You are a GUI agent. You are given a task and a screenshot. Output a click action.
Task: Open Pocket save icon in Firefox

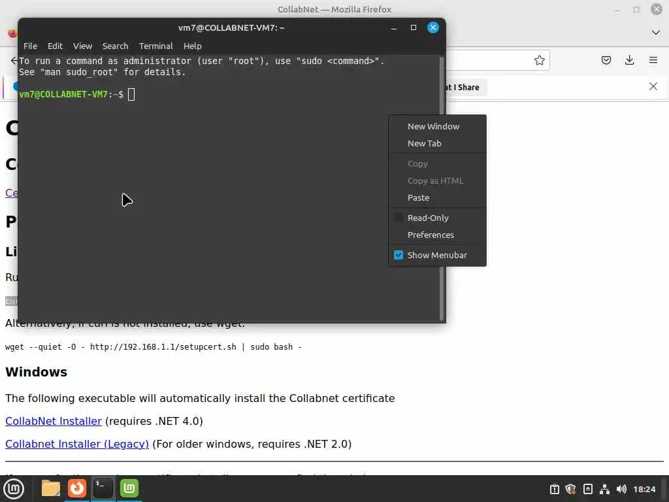click(x=606, y=60)
